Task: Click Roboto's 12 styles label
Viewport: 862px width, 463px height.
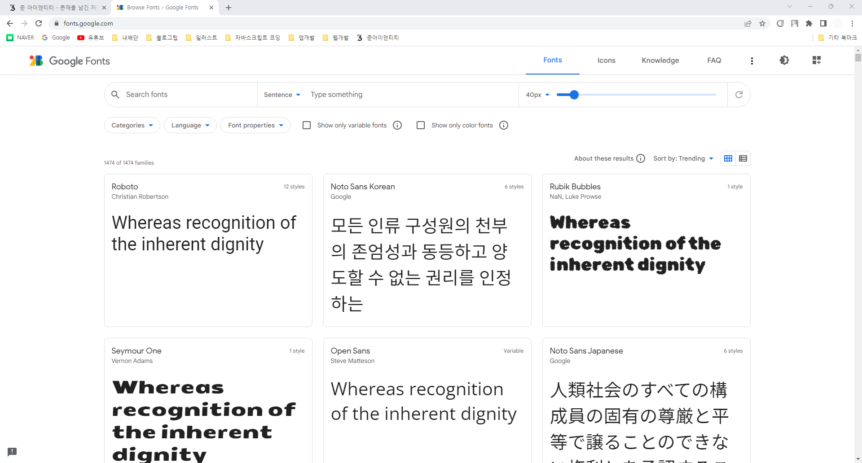Action: pos(294,187)
